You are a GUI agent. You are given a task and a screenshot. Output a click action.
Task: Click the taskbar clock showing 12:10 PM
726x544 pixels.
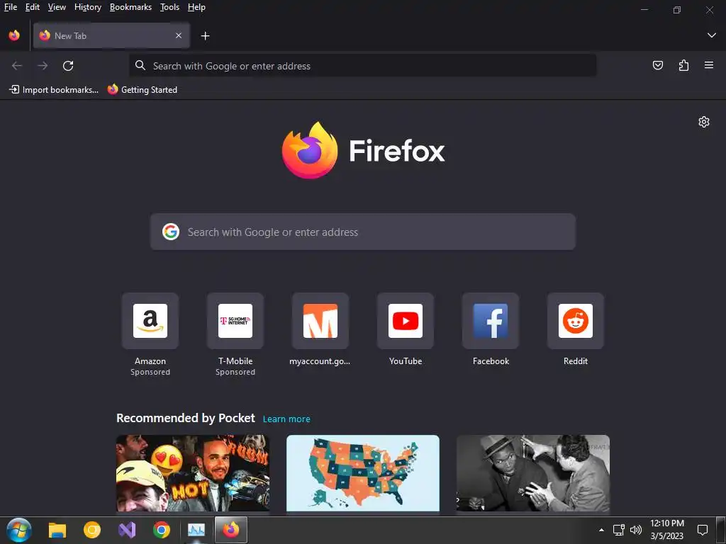pos(666,530)
